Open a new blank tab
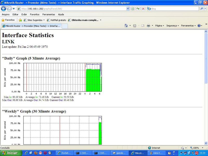This screenshot has width=208, height=156. (x=65, y=26)
